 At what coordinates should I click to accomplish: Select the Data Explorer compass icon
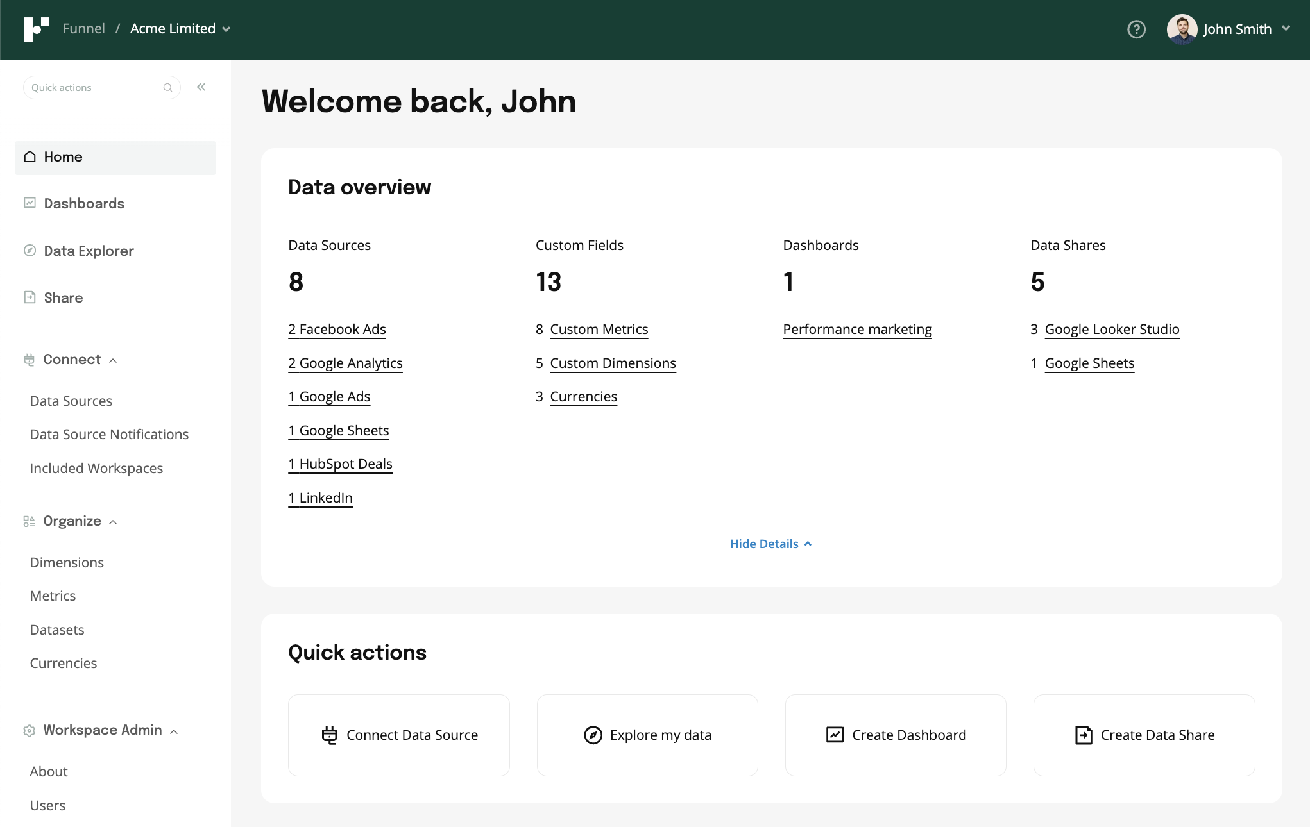click(x=29, y=250)
